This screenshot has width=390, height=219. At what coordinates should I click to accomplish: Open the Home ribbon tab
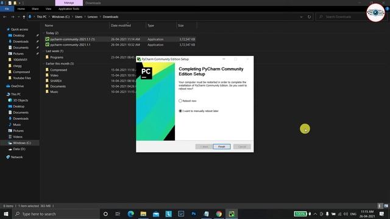coord(21,9)
